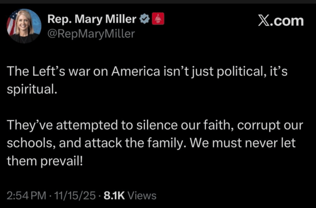Open Rep. Mary Miller's profile picture
The width and height of the screenshot is (316, 208).
pos(23,26)
